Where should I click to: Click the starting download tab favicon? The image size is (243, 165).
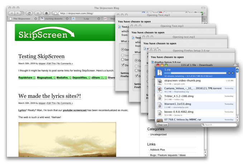[x=42, y=19]
